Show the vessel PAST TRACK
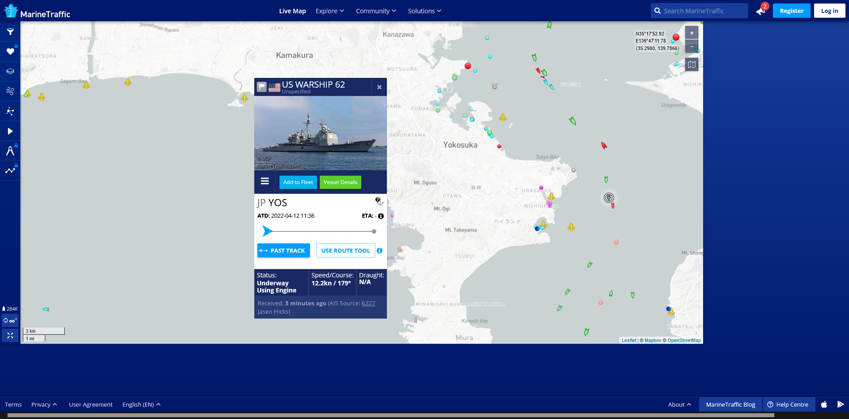Screen dimensions: 849x419 pyautogui.click(x=283, y=250)
